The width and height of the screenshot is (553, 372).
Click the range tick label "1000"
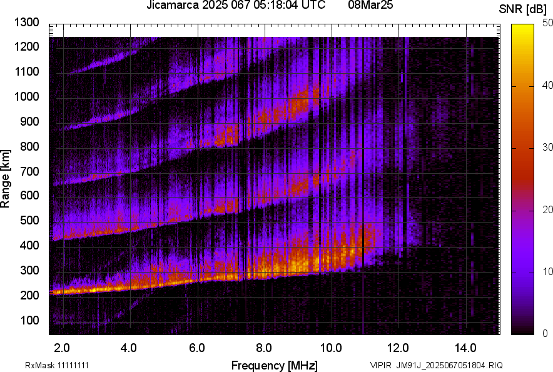[x=26, y=97]
